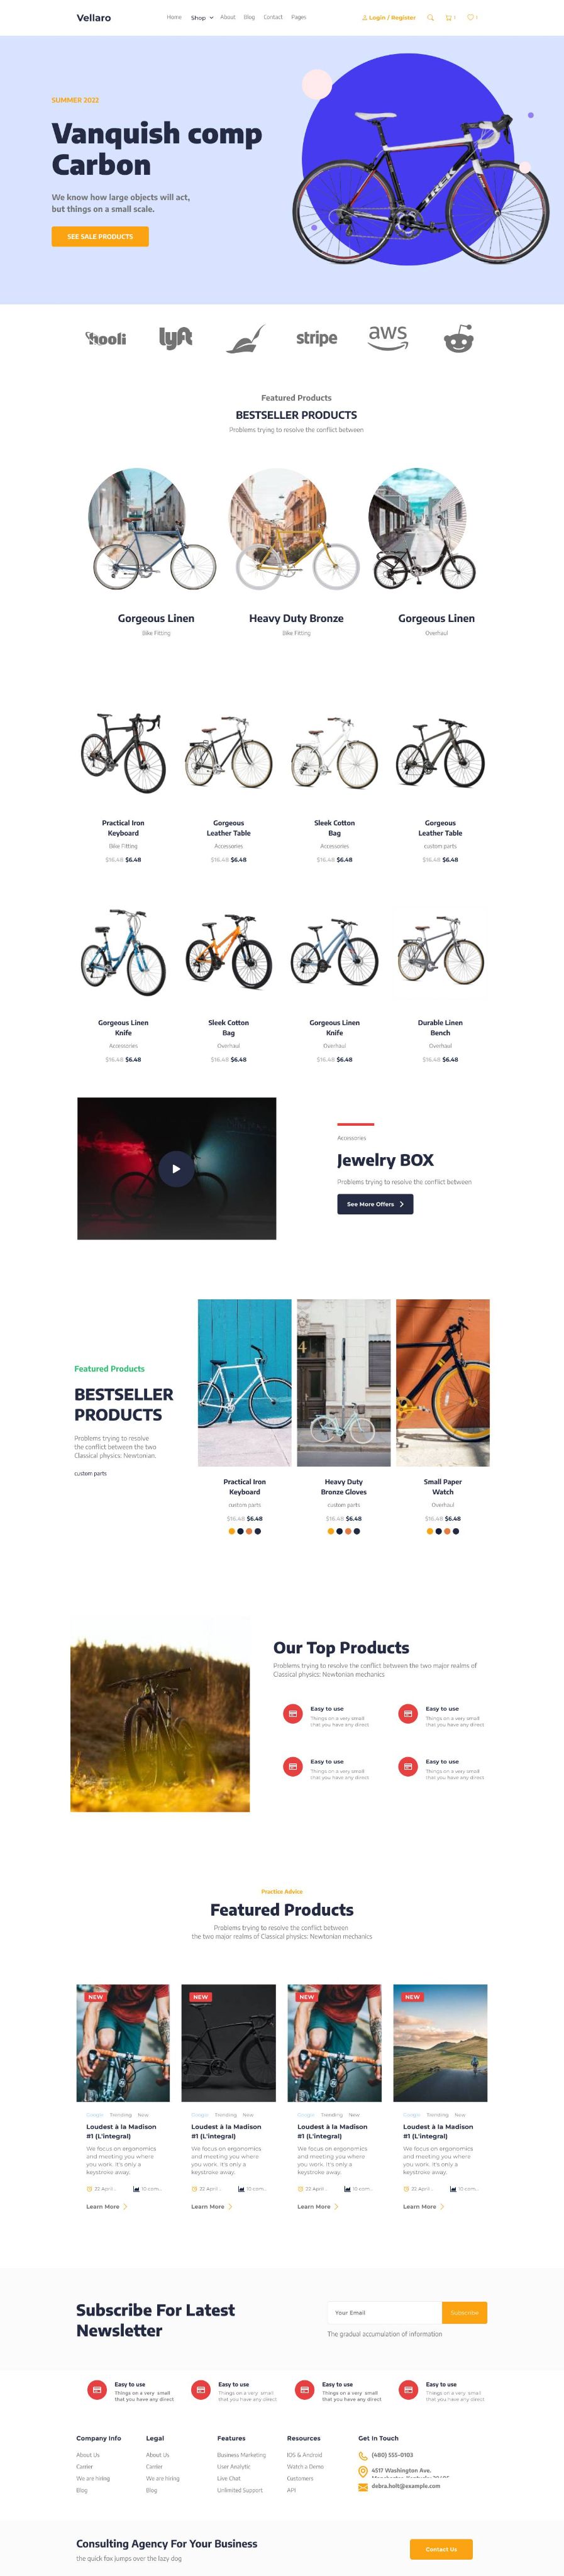Click the phone icon in Get In Touch

point(363,2455)
